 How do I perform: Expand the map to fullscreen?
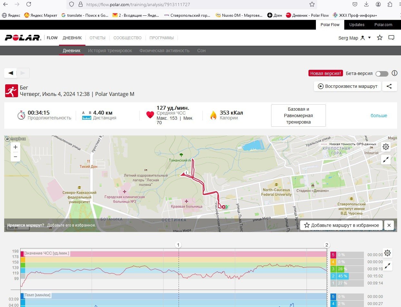386,160
